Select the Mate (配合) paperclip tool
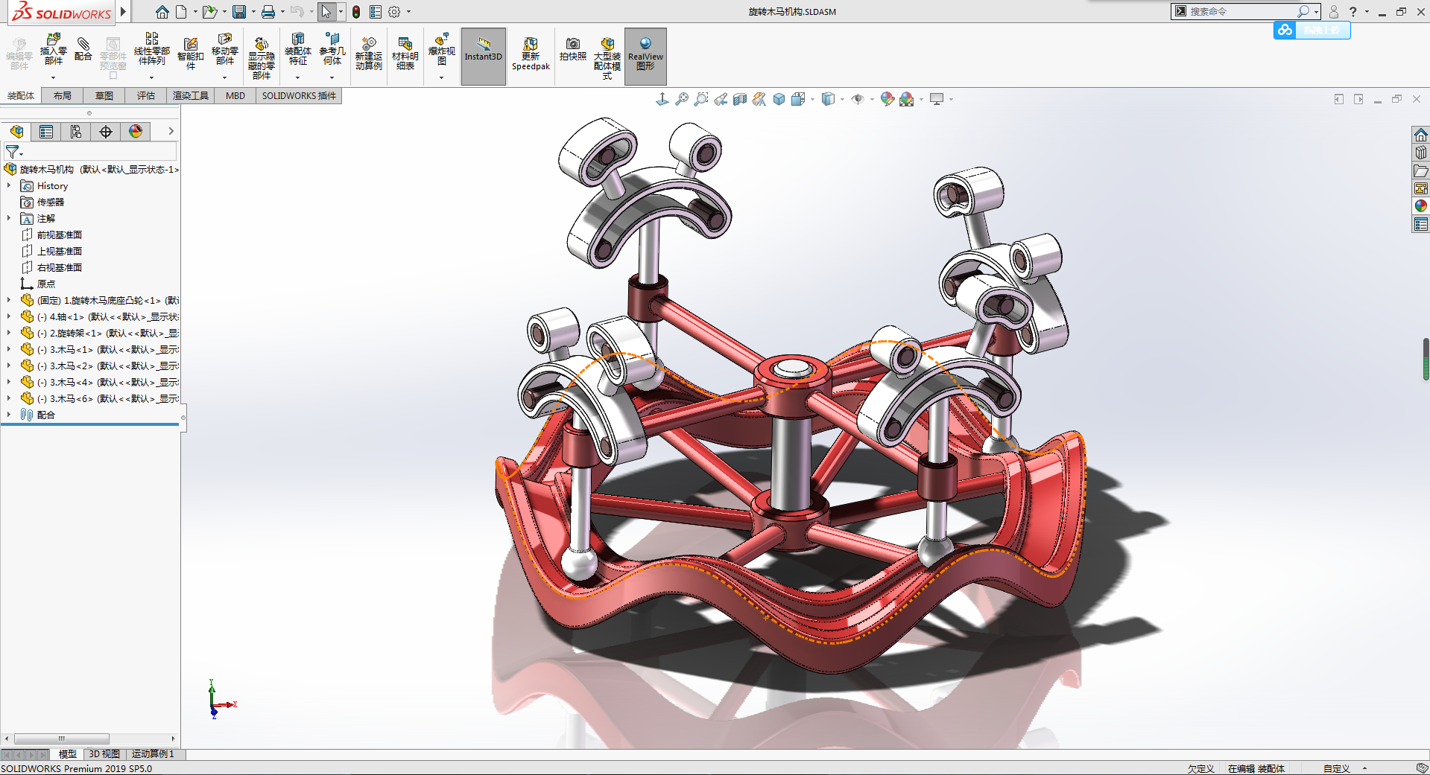Image resolution: width=1430 pixels, height=775 pixels. [83, 50]
